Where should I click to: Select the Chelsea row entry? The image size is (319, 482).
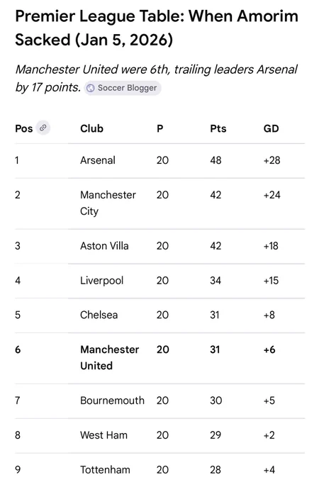click(159, 315)
